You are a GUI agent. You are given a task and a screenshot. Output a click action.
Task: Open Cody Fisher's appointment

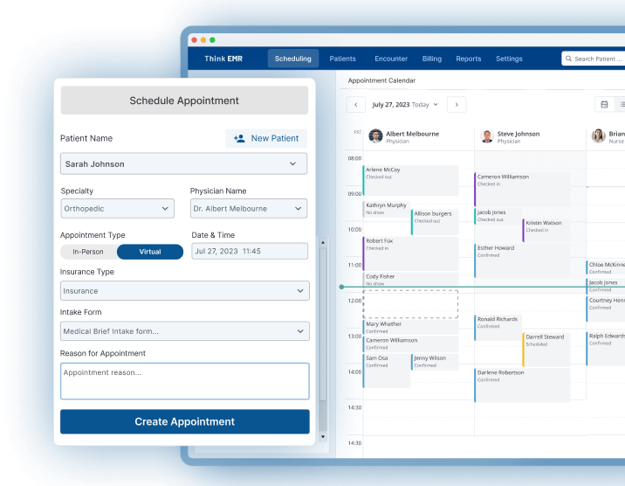pyautogui.click(x=410, y=280)
